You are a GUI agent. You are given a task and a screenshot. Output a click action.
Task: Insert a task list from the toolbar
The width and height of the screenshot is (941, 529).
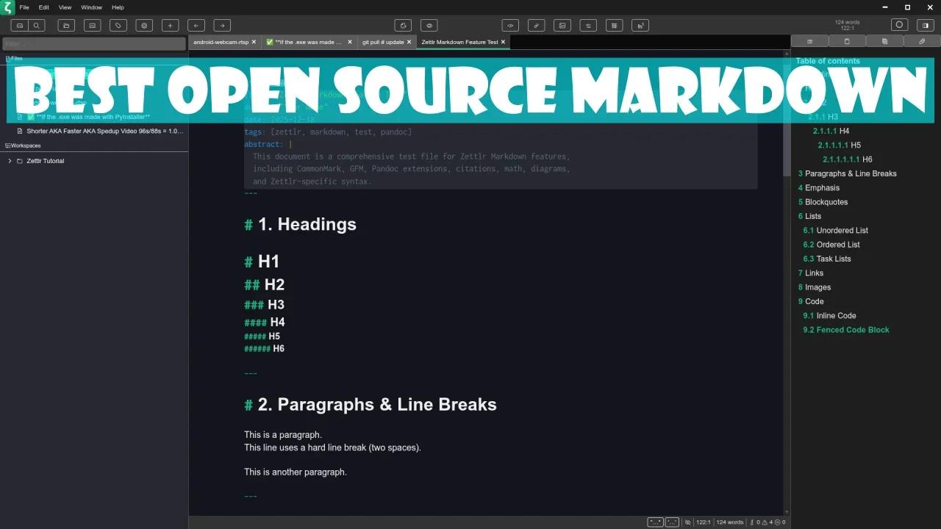click(x=588, y=25)
